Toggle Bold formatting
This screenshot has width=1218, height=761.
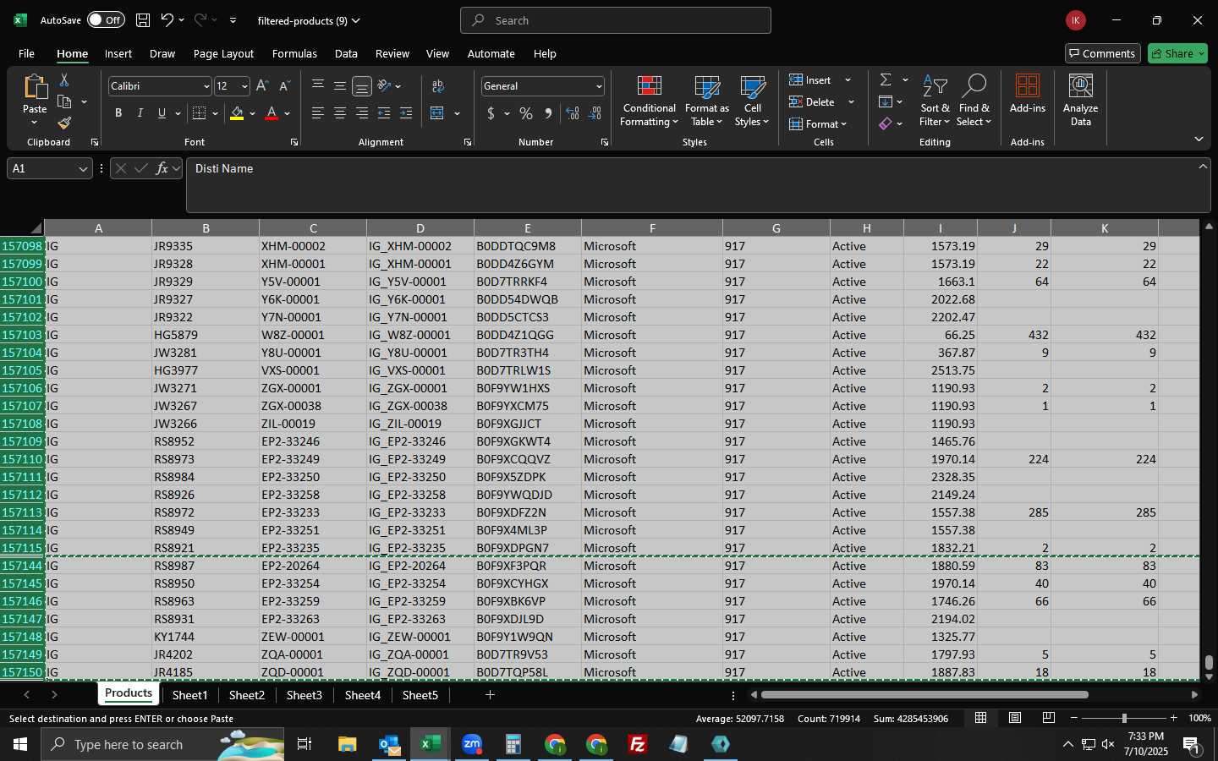(118, 113)
